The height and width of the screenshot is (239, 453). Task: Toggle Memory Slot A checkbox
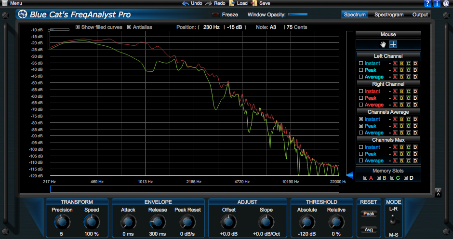(x=365, y=178)
